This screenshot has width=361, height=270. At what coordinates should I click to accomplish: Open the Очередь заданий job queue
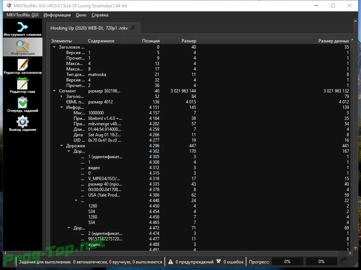(x=23, y=104)
